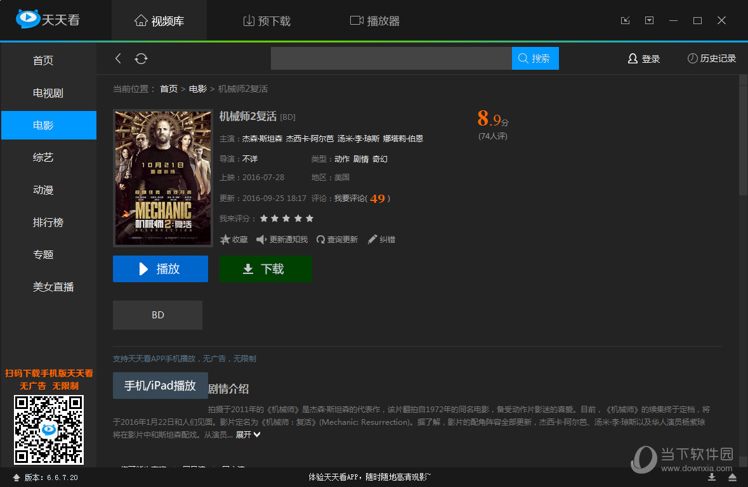The width and height of the screenshot is (748, 487).
Task: Click the vertical scrollbar on the right
Action: (x=743, y=133)
